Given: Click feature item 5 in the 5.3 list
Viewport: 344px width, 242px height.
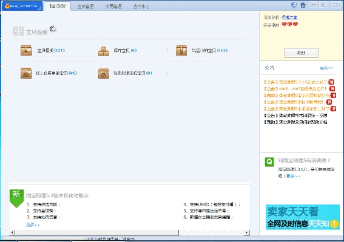Looking at the screenshot, I should tap(206, 211).
